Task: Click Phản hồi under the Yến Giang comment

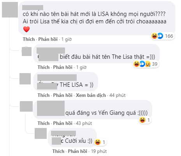Action: coord(63,123)
